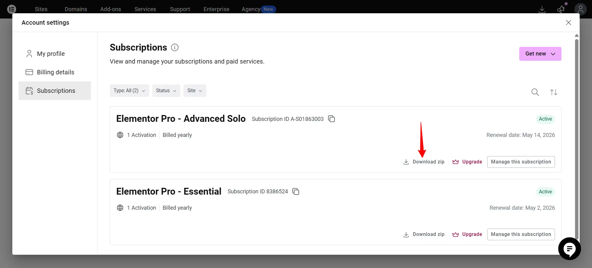
Task: Go to My profile section
Action: point(55,54)
